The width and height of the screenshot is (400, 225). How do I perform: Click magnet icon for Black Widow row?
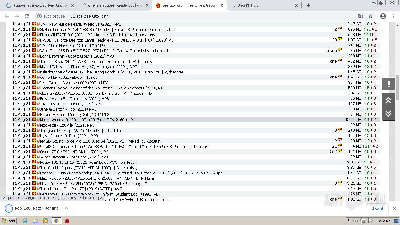[38, 178]
